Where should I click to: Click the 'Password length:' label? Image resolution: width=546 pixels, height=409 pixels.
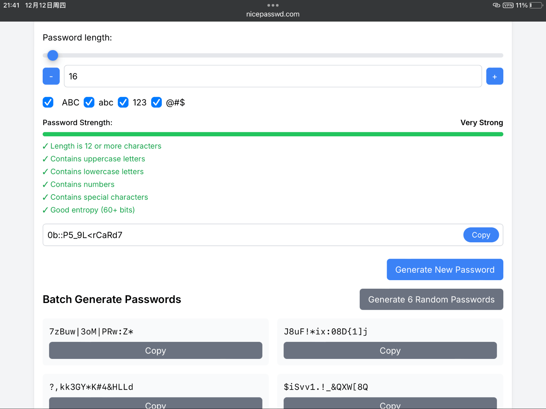coord(77,37)
